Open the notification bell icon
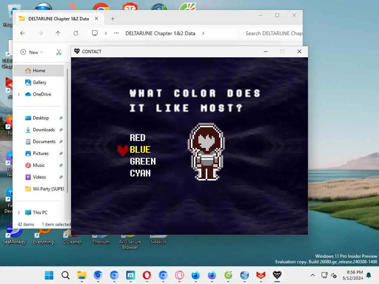The height and width of the screenshot is (284, 379). pyautogui.click(x=369, y=275)
